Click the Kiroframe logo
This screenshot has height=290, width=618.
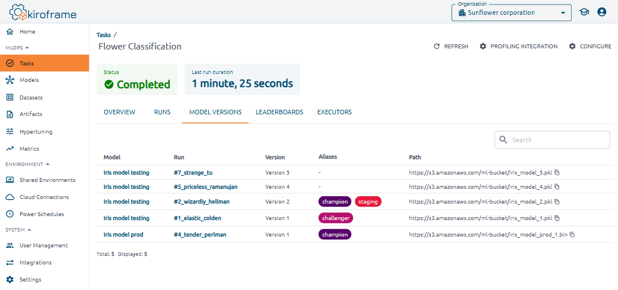43,13
